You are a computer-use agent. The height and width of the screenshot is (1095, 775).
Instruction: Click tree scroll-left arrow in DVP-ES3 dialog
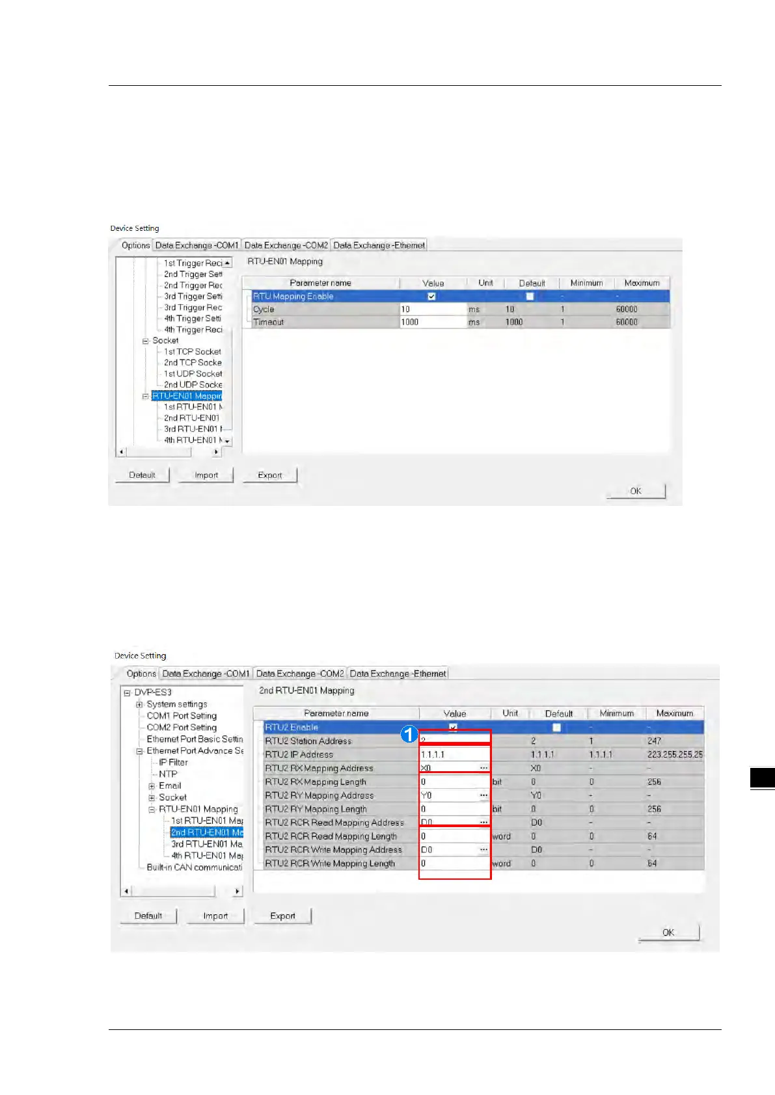pyautogui.click(x=126, y=891)
